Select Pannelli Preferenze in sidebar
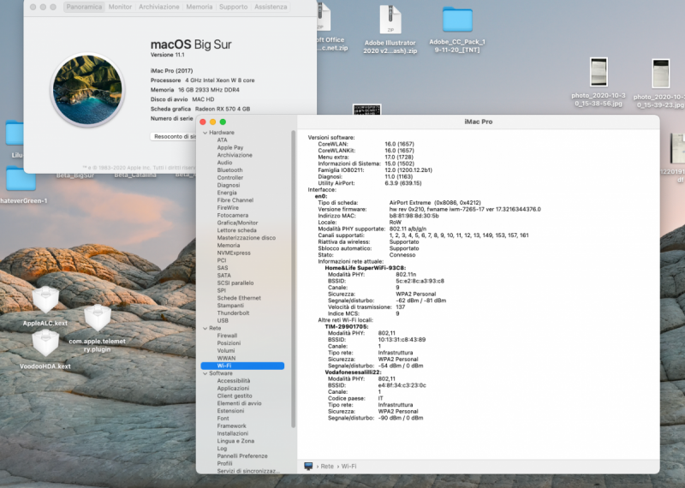Viewport: 685px width, 488px height. (x=242, y=456)
